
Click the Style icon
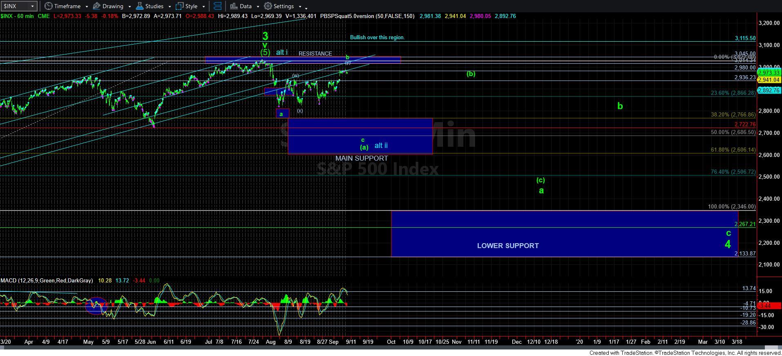tap(179, 6)
